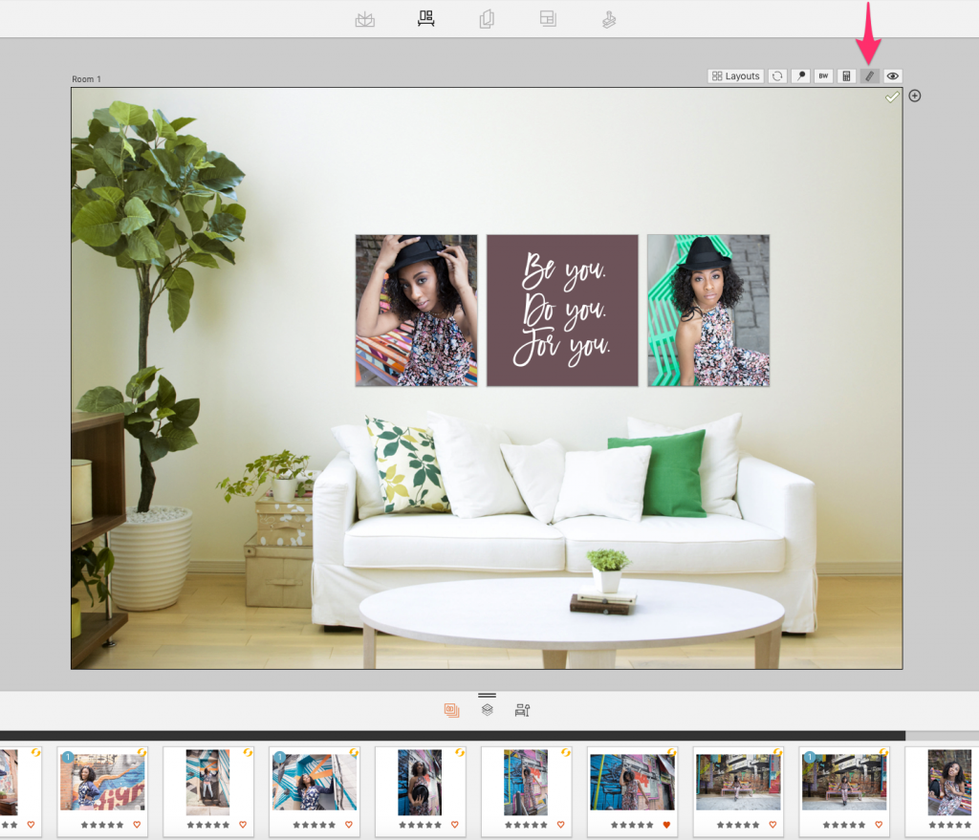Switch to the orange images tab icon
979x840 pixels.
pos(451,710)
